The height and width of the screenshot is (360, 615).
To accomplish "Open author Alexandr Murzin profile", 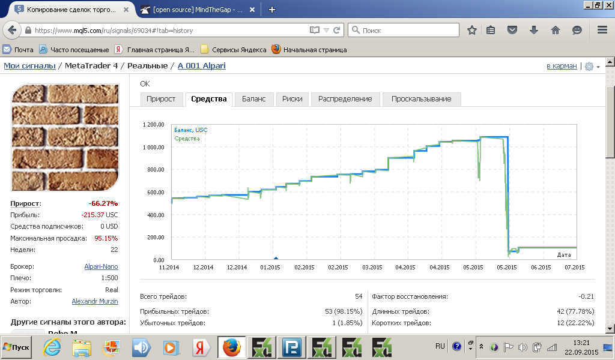I will [95, 301].
